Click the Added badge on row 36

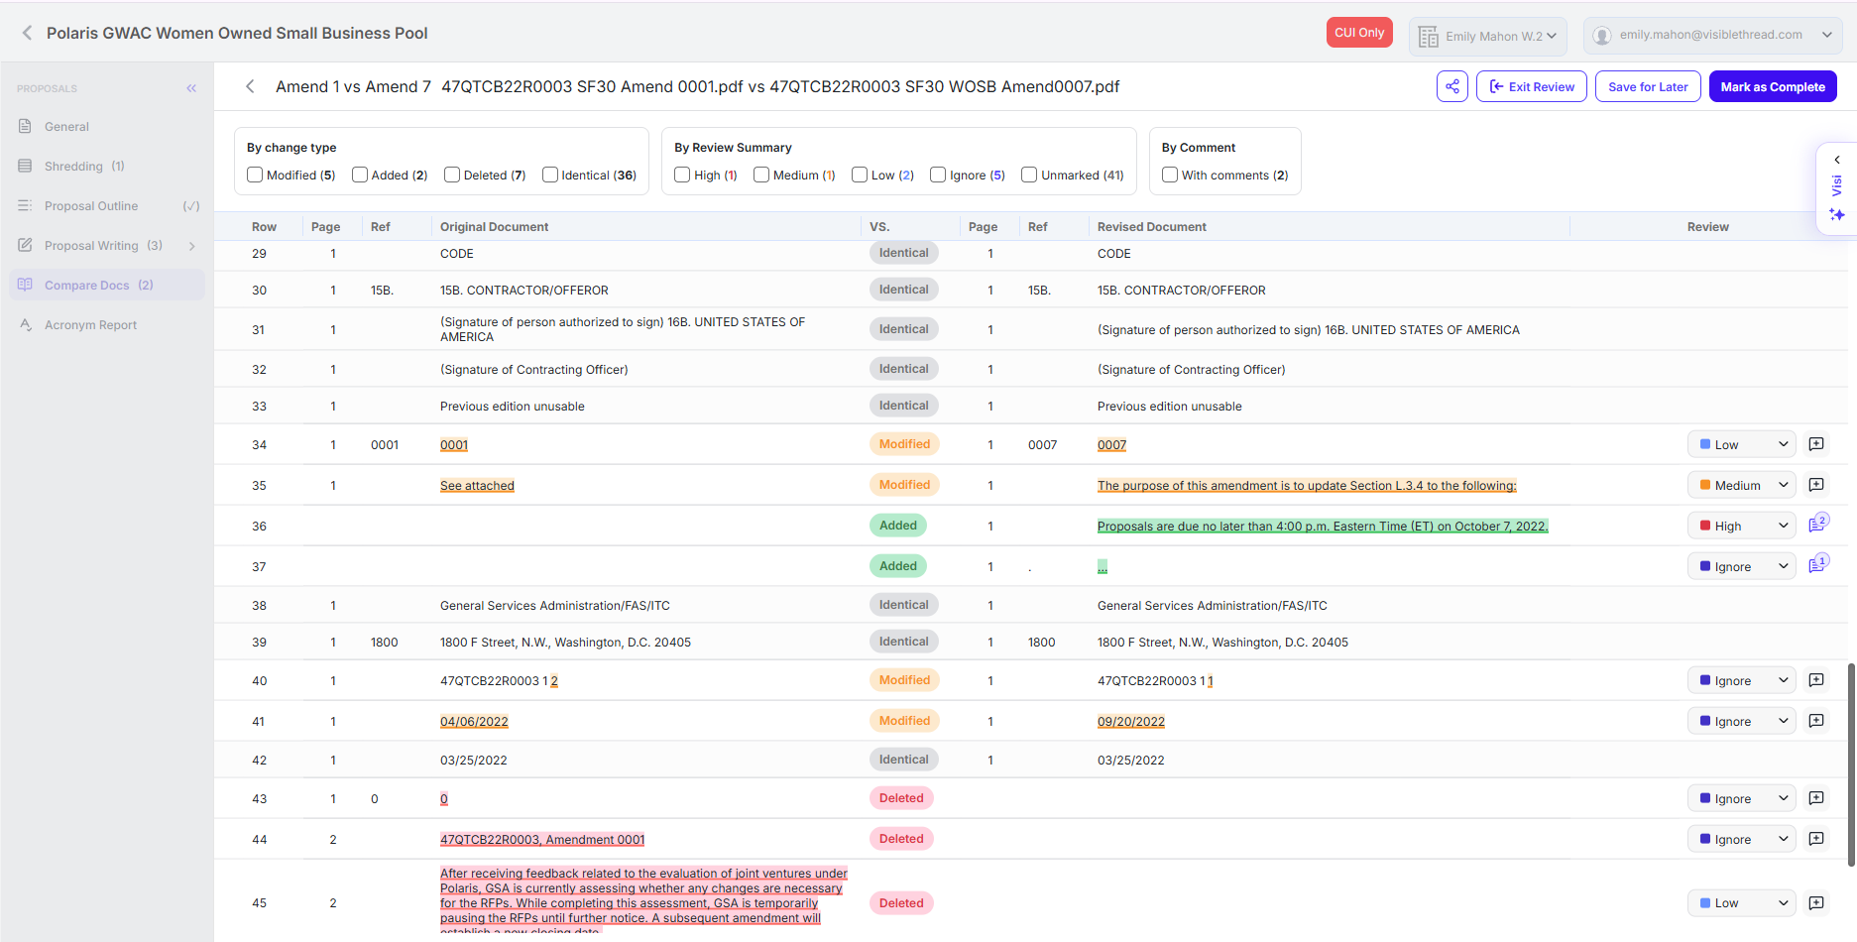coord(898,526)
